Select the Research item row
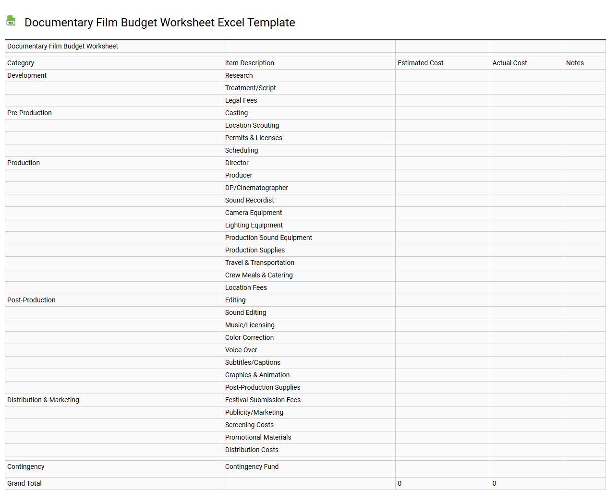This screenshot has width=606, height=490. pos(239,75)
